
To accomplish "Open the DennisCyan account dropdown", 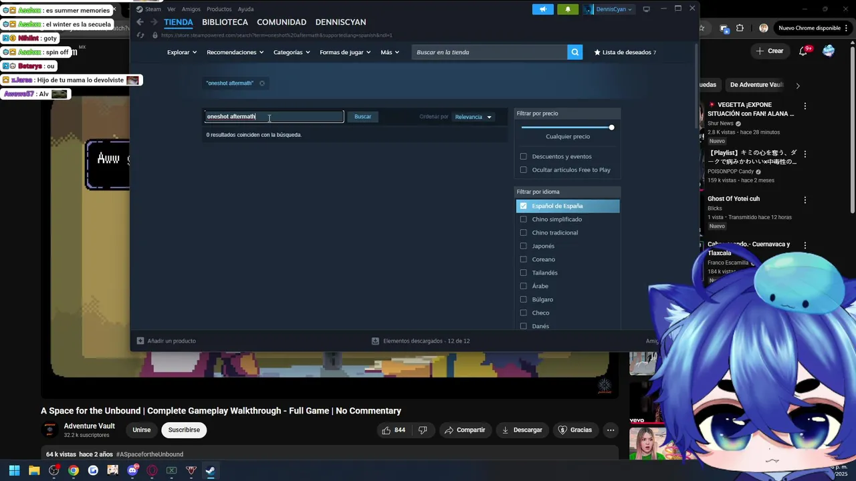I will pyautogui.click(x=609, y=9).
